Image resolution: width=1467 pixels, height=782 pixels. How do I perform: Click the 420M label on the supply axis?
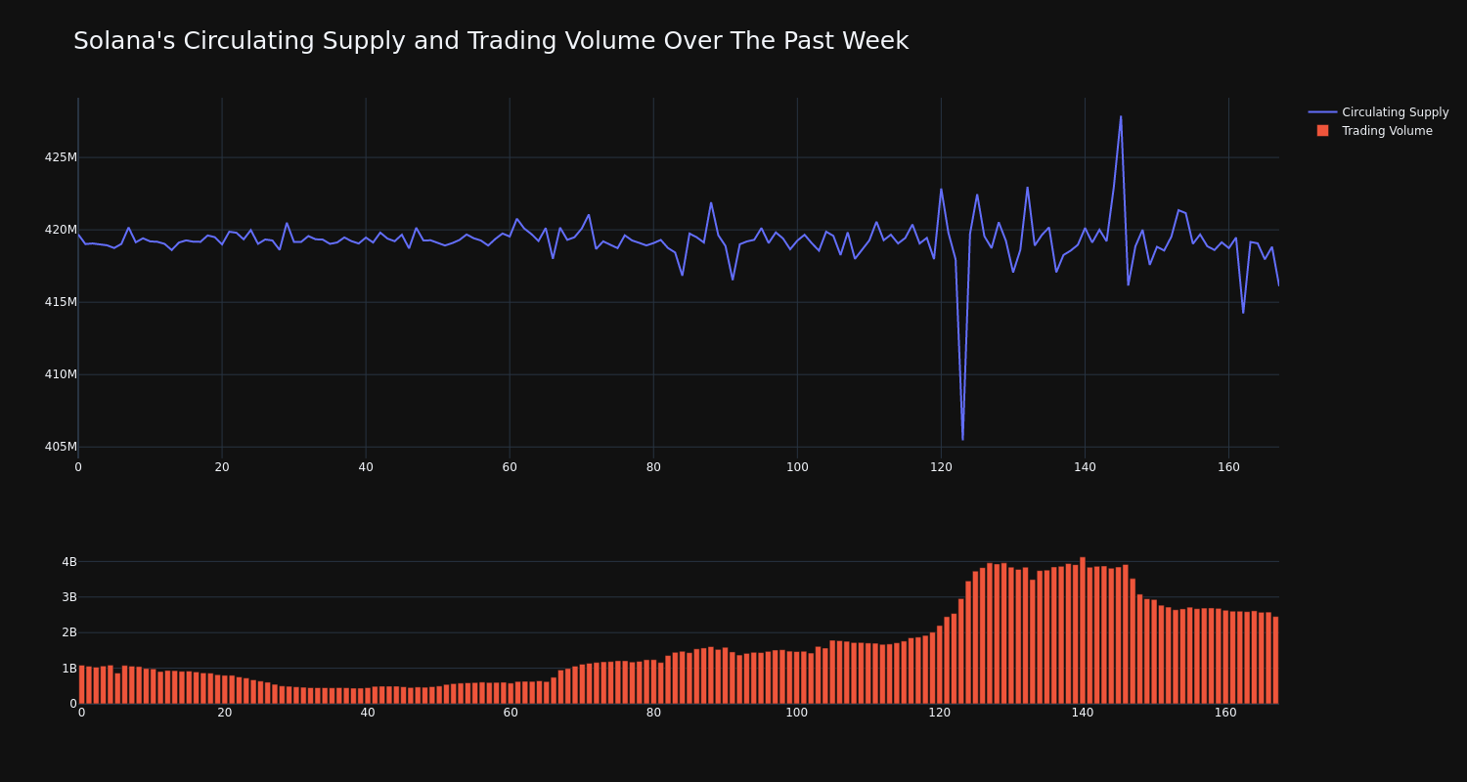click(x=61, y=230)
